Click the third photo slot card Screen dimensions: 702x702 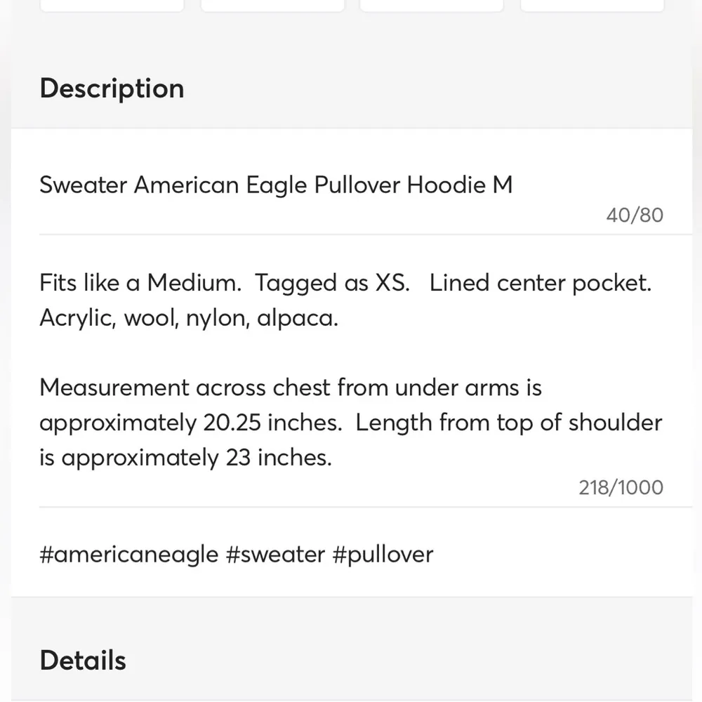coord(431,4)
